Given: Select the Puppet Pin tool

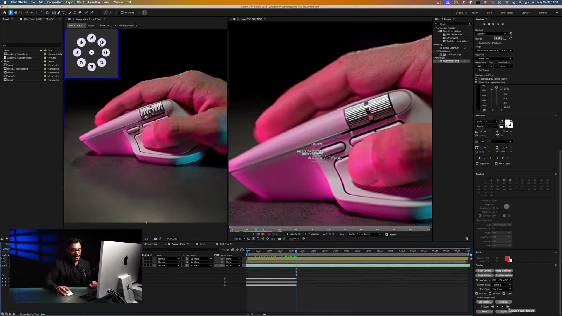Looking at the screenshot, I should click(92, 13).
